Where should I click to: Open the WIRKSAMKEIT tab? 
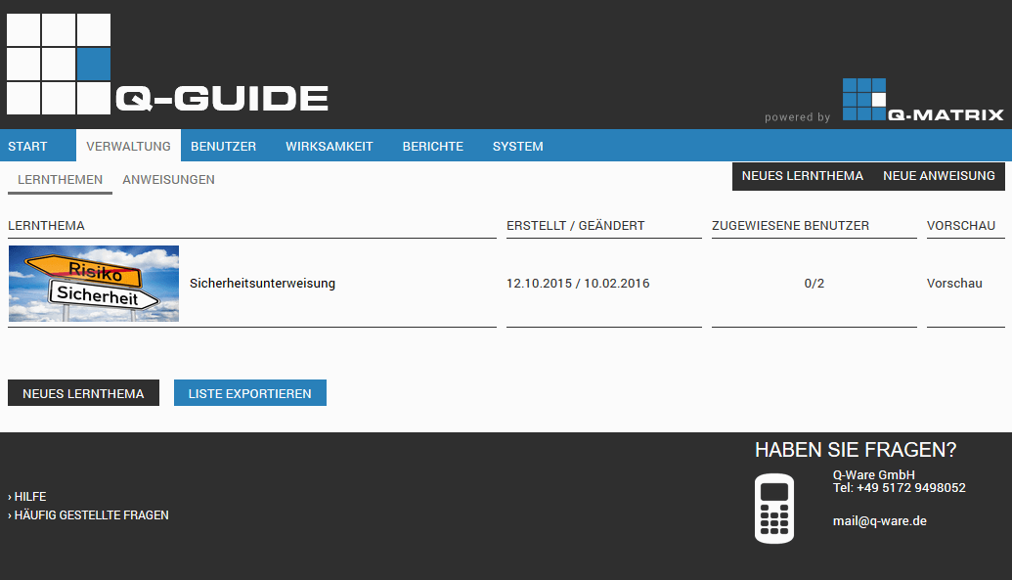pyautogui.click(x=330, y=146)
